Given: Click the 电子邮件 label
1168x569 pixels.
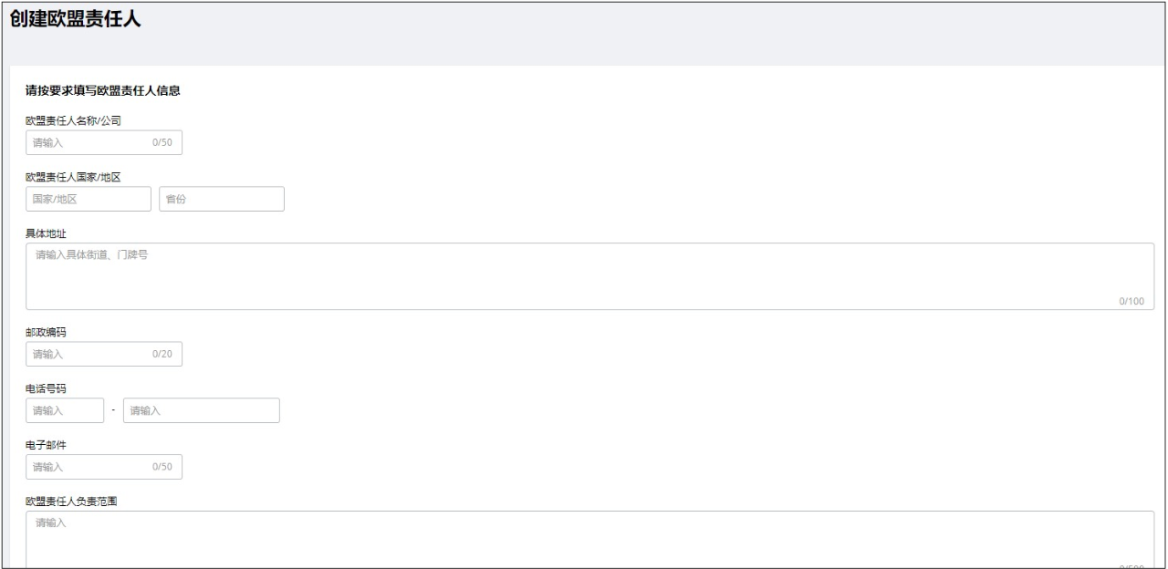Looking at the screenshot, I should [x=46, y=445].
